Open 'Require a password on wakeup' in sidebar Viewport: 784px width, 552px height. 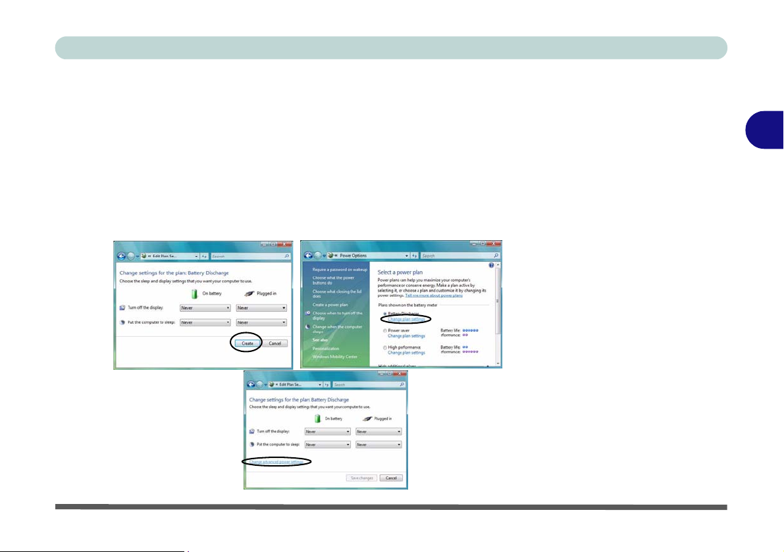[340, 270]
